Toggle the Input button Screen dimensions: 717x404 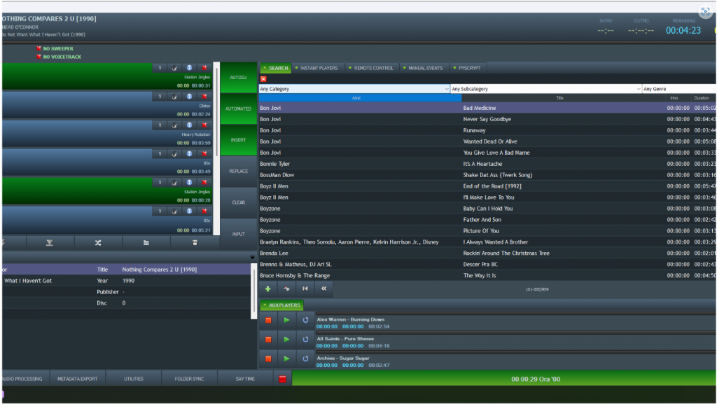pyautogui.click(x=238, y=234)
